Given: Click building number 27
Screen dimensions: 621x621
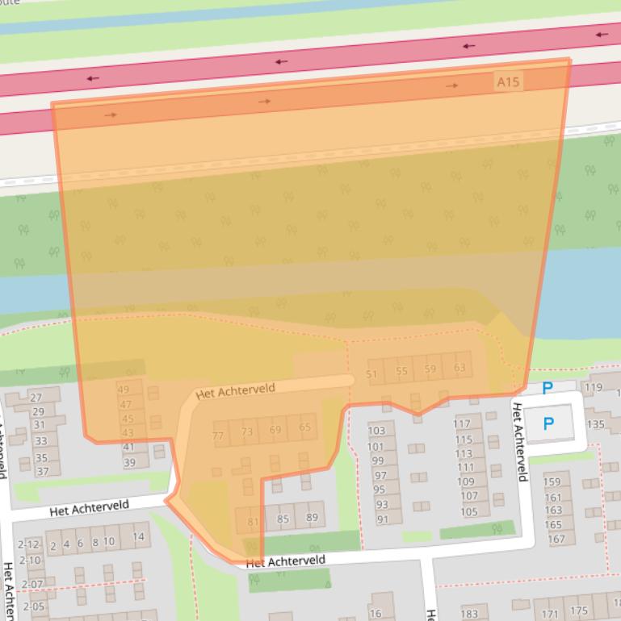Looking at the screenshot, I should [36, 398].
